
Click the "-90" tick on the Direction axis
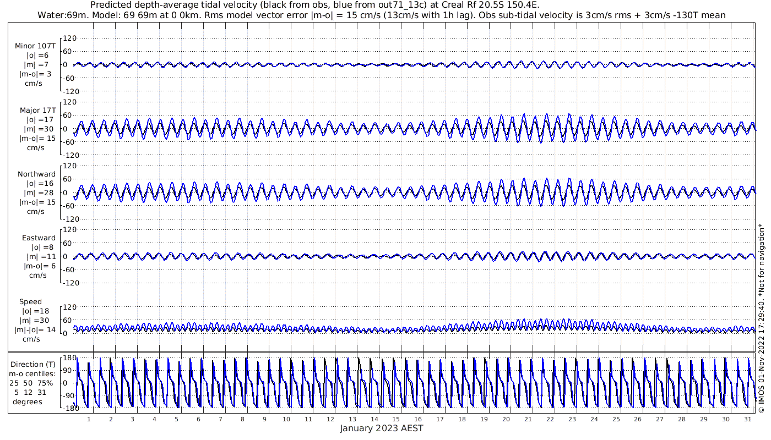(x=70, y=395)
